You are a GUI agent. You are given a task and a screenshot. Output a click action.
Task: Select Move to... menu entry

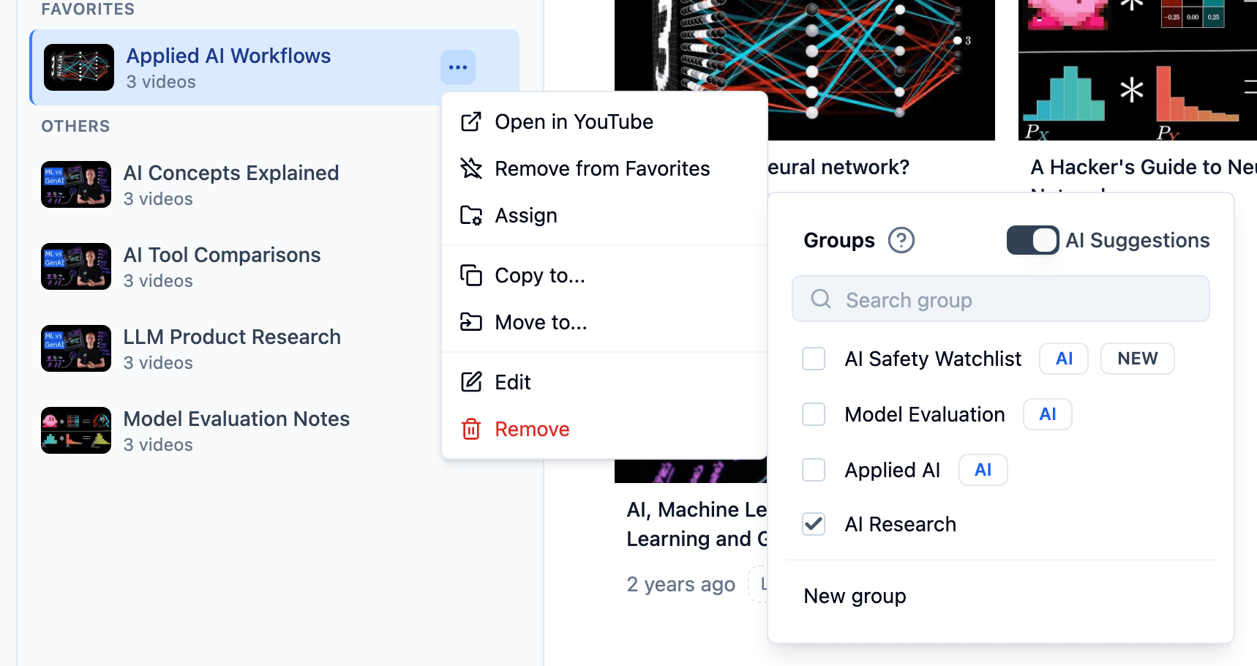(x=604, y=322)
